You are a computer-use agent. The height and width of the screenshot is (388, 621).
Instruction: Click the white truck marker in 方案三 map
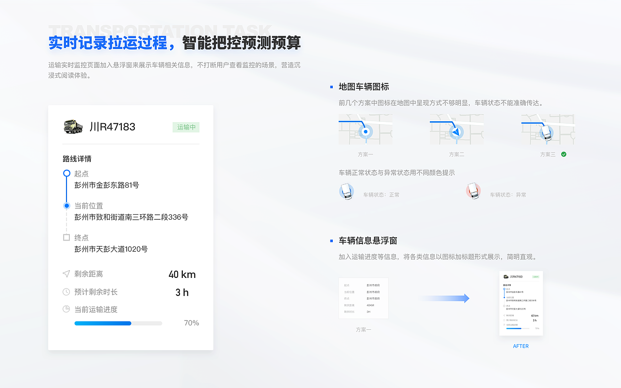547,132
